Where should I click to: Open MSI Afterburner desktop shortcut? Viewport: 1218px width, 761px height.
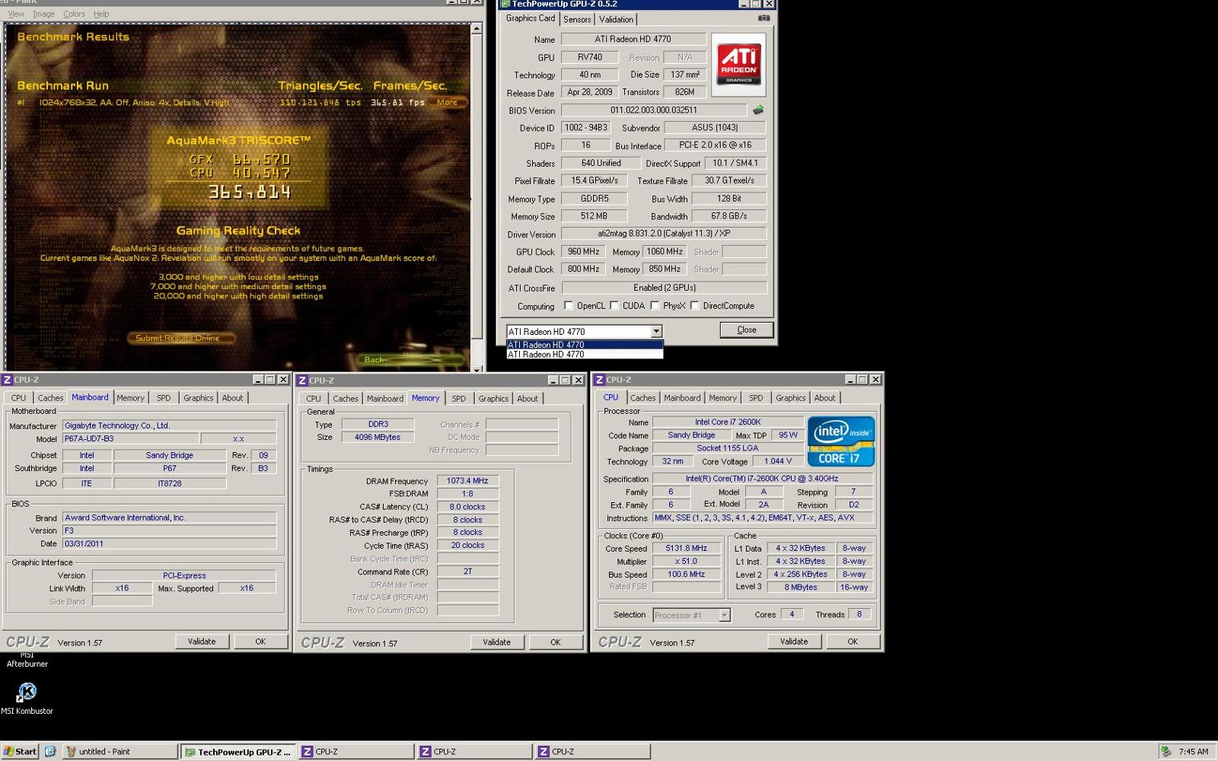click(x=27, y=659)
